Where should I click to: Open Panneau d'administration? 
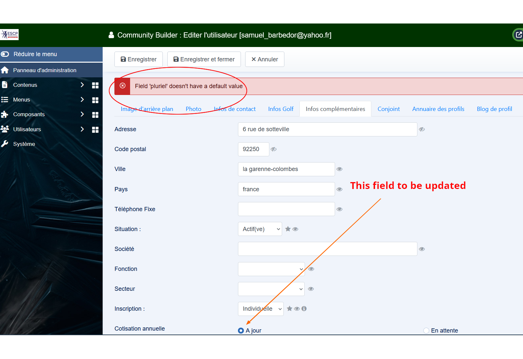[x=51, y=70]
